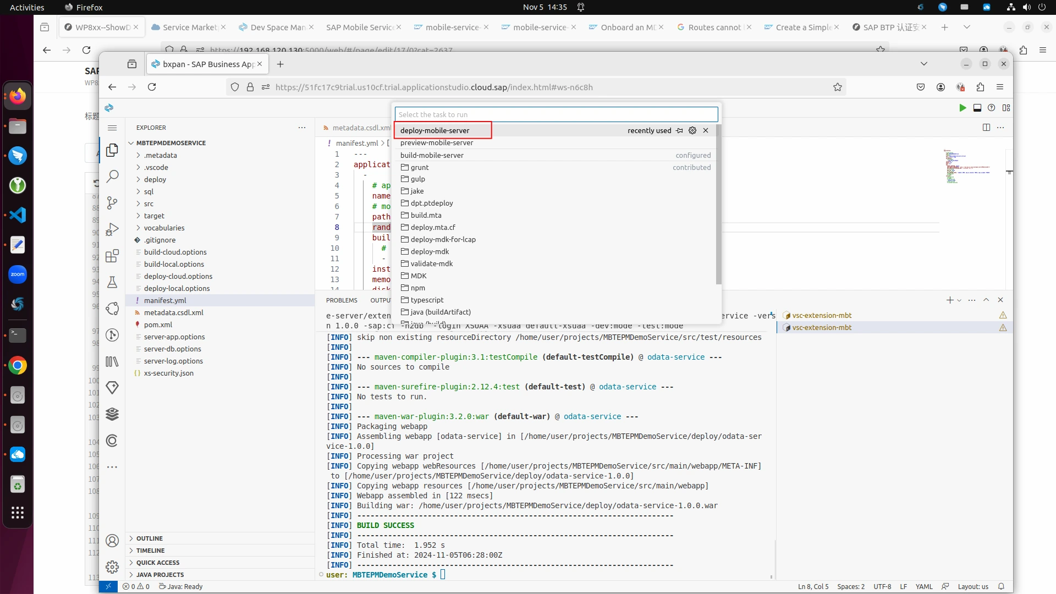Click the hamburger menu in activity bar
The height and width of the screenshot is (594, 1056).
click(112, 128)
